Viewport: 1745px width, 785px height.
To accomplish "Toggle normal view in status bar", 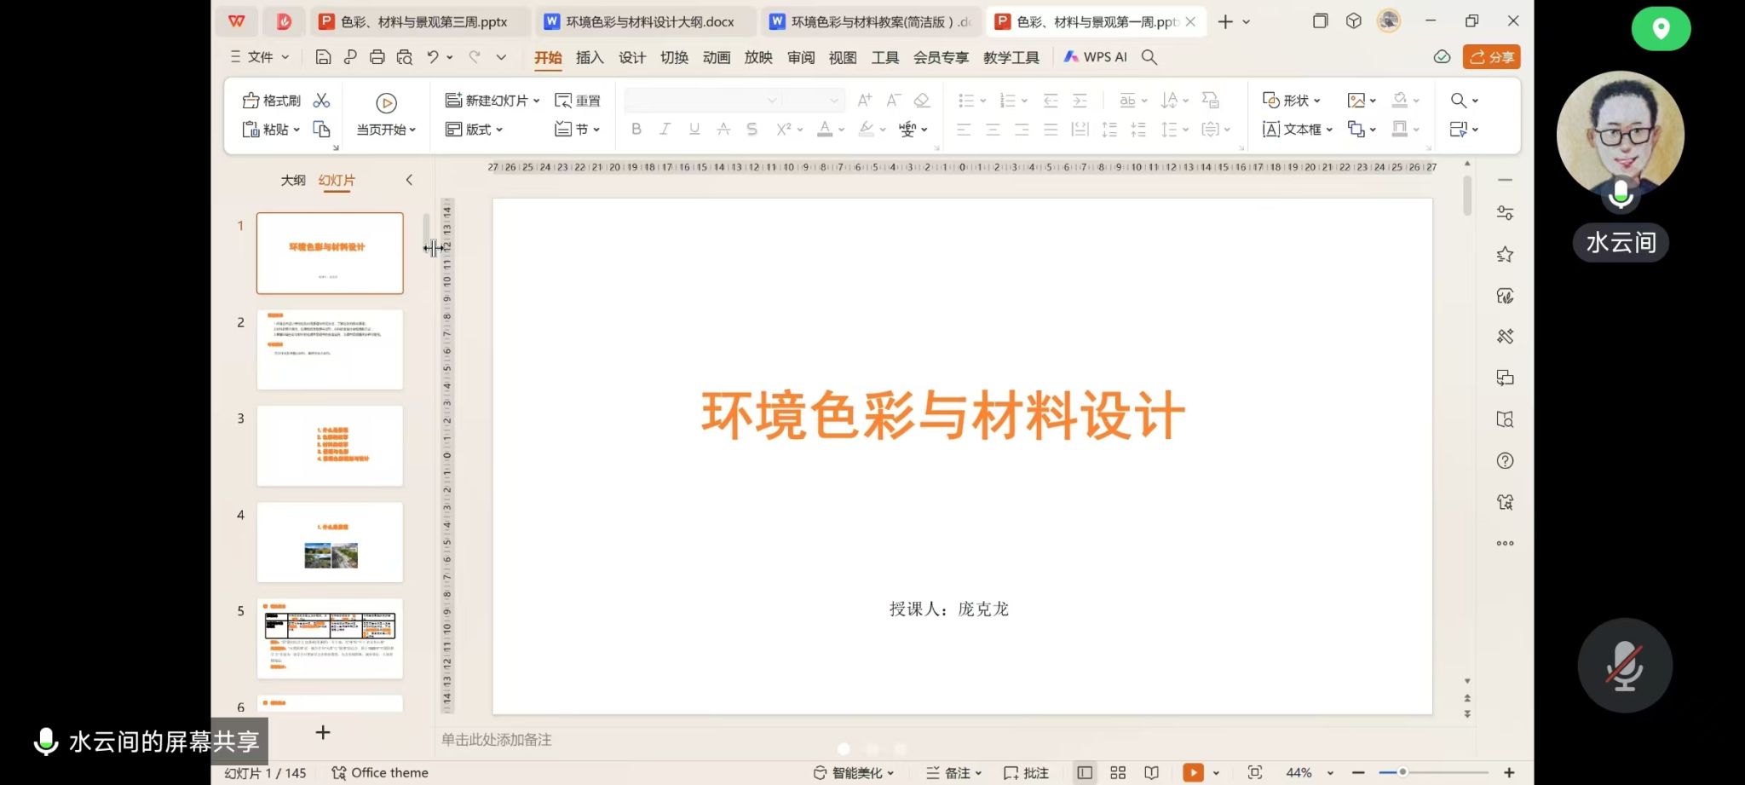I will point(1084,772).
